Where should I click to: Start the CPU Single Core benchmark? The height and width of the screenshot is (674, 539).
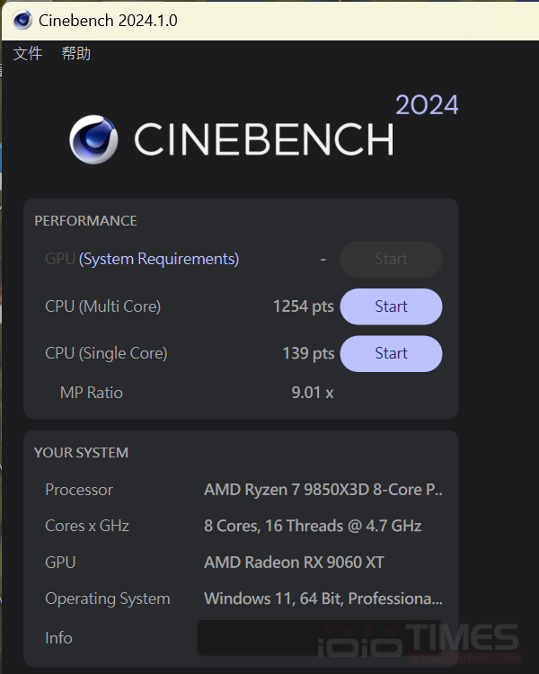coord(391,353)
